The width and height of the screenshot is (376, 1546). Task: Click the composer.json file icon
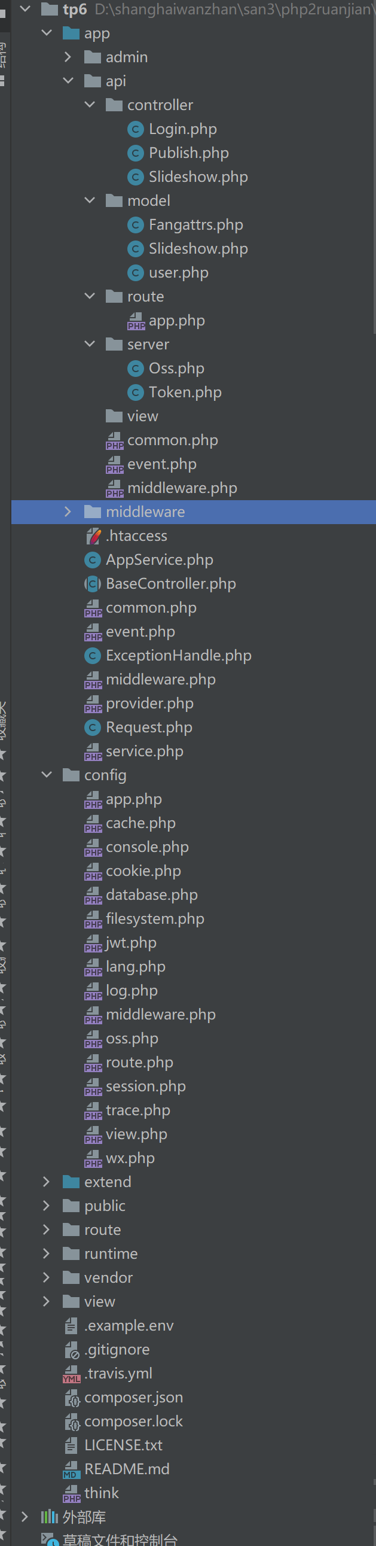coord(72,1398)
